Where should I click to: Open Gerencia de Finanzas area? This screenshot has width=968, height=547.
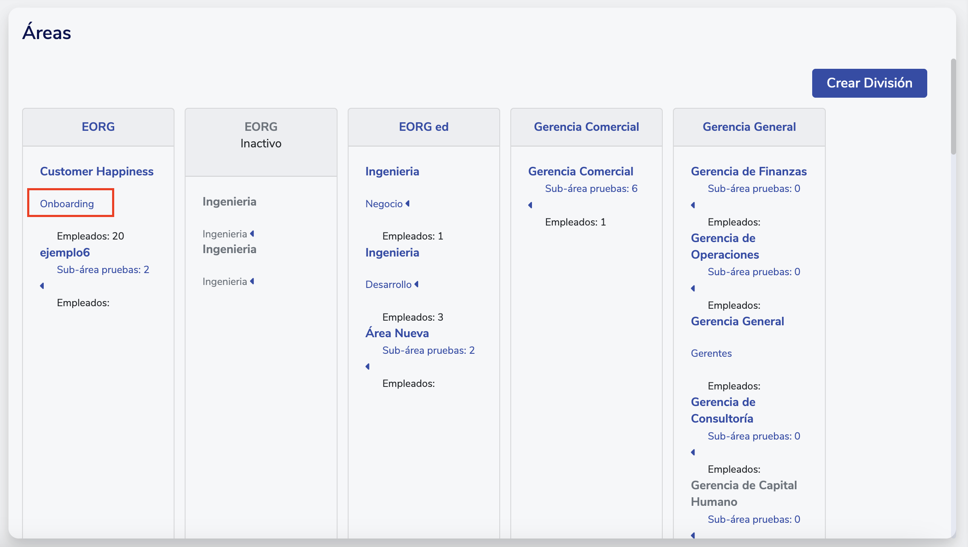tap(749, 171)
